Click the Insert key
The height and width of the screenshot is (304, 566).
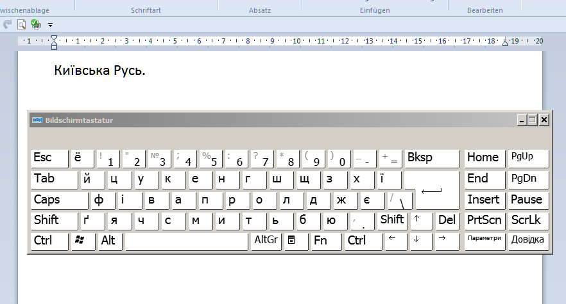coord(485,200)
